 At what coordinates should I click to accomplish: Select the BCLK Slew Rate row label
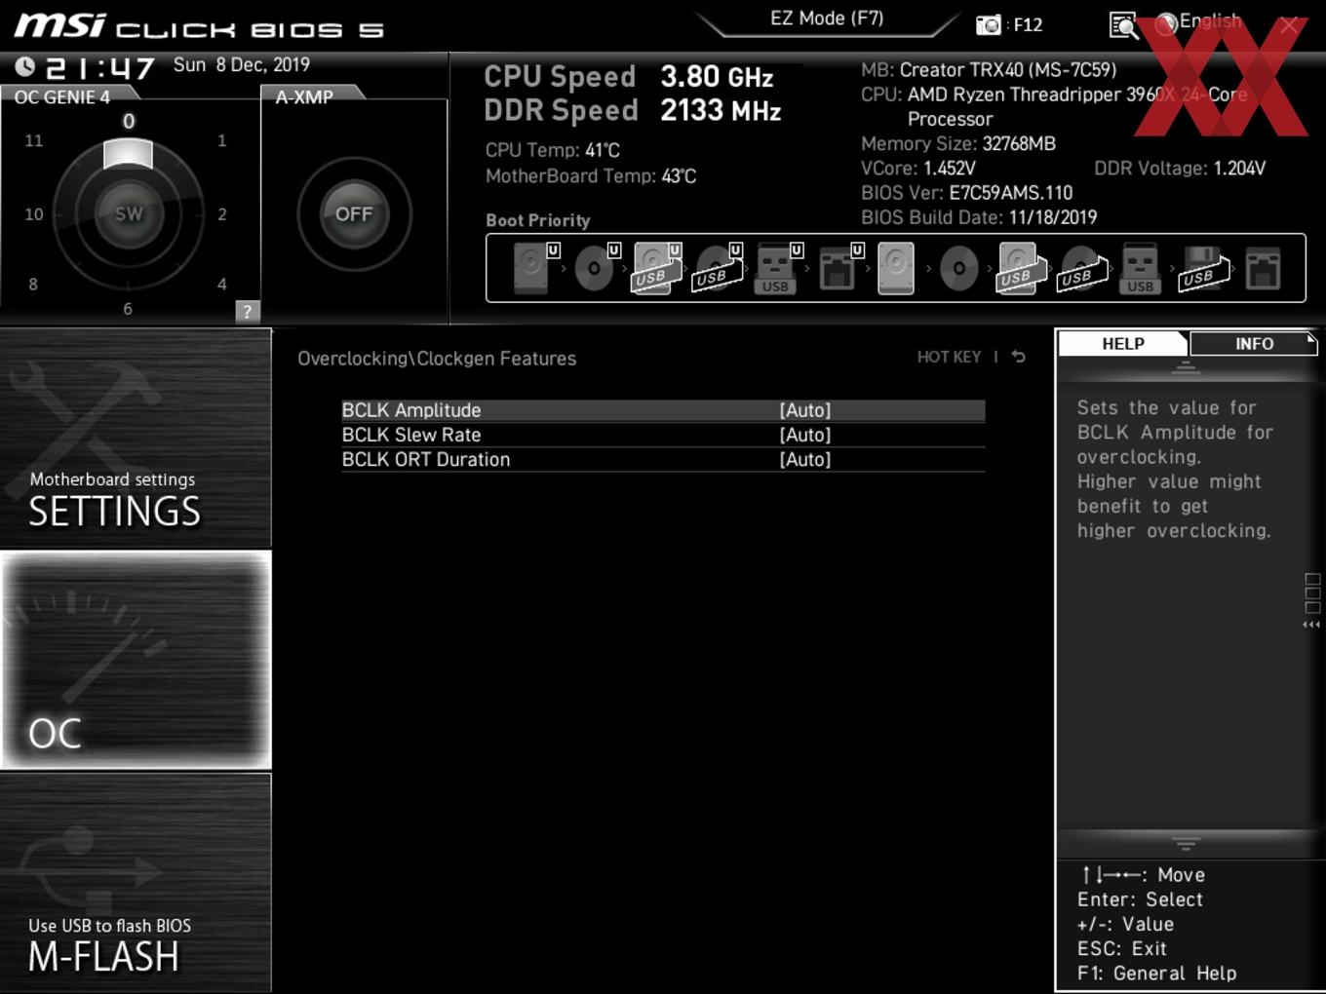click(x=411, y=435)
